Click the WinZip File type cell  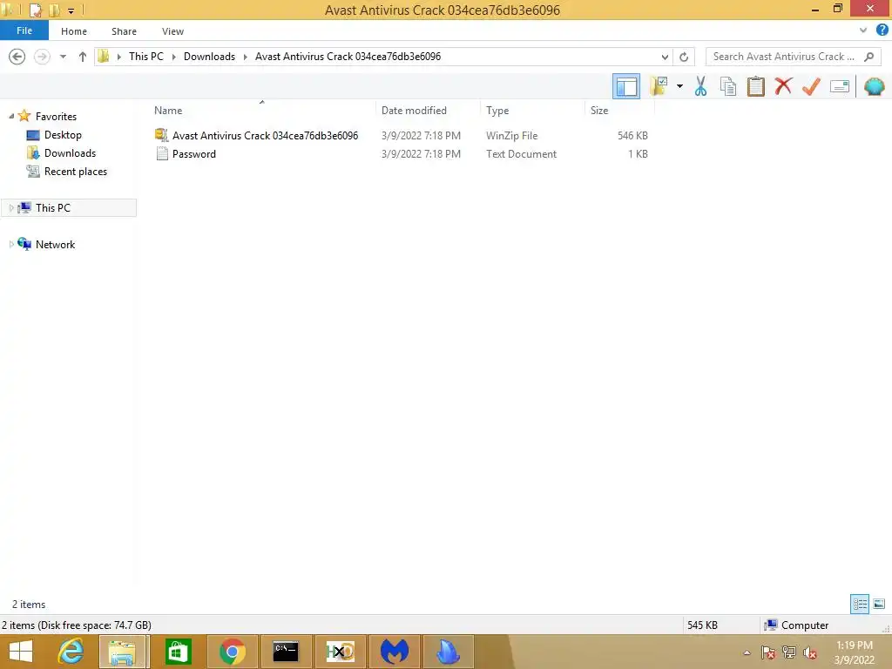pos(512,135)
